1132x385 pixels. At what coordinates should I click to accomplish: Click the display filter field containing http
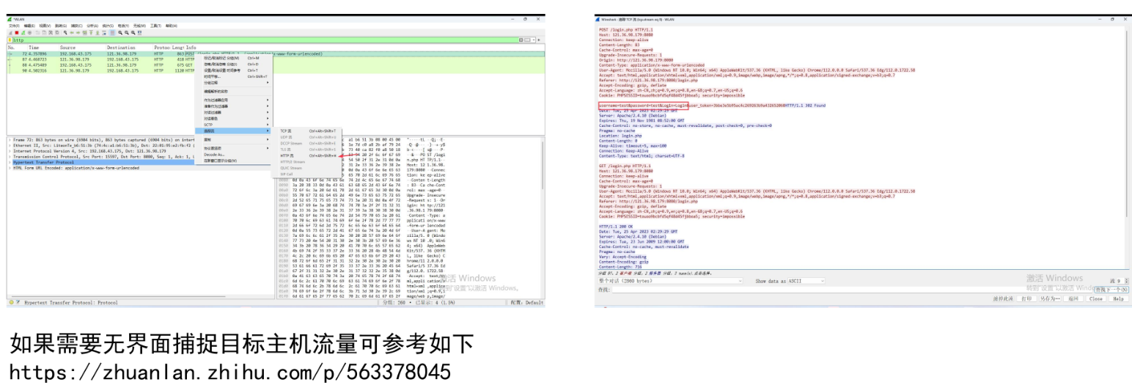click(264, 40)
